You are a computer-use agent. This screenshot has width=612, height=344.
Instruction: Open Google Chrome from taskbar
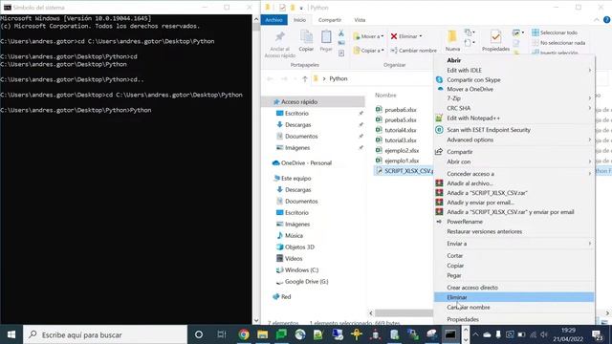point(244,334)
